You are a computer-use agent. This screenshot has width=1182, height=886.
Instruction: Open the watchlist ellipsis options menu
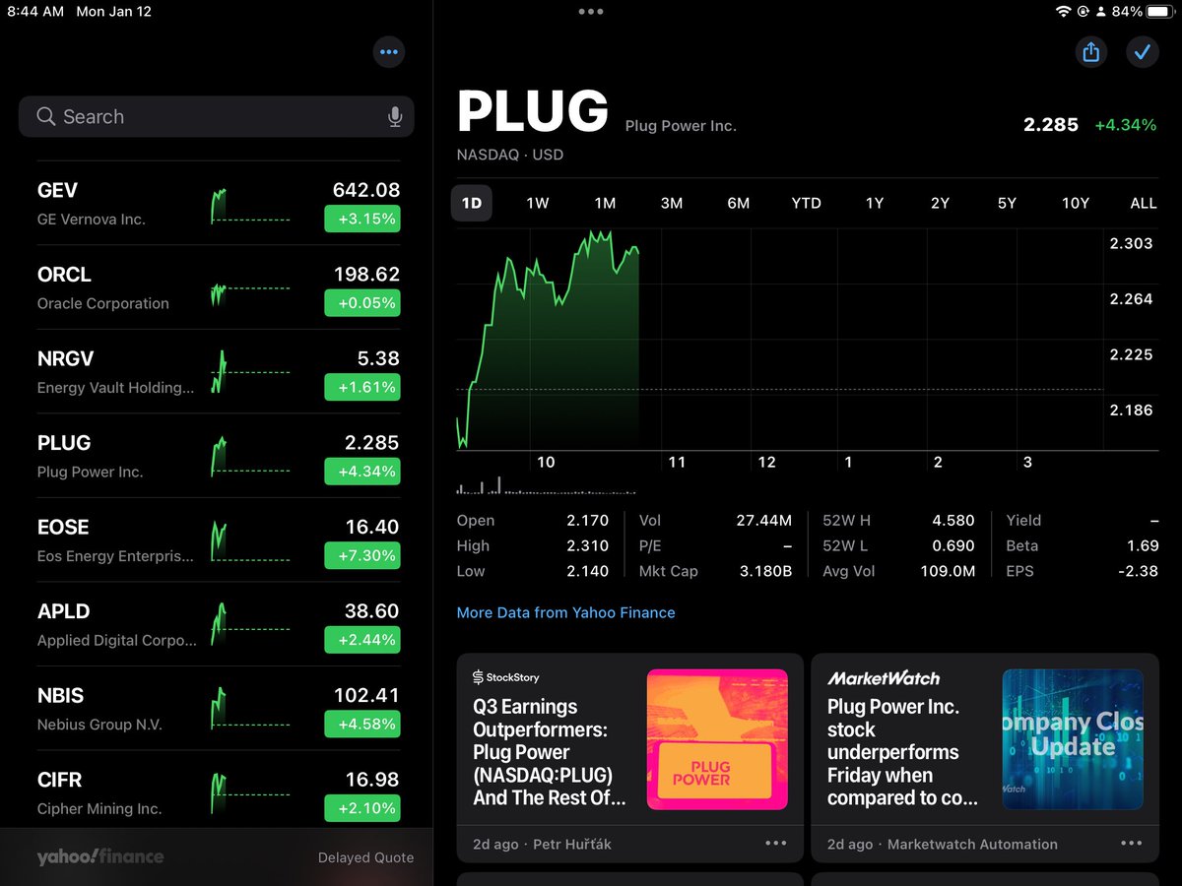point(389,52)
